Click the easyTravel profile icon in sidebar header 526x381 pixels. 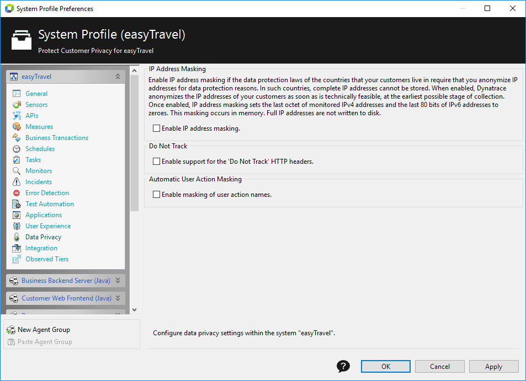pyautogui.click(x=14, y=77)
